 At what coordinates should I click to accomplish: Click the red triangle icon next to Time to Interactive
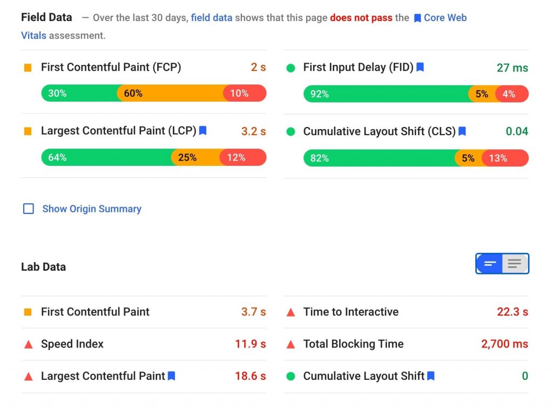click(291, 312)
